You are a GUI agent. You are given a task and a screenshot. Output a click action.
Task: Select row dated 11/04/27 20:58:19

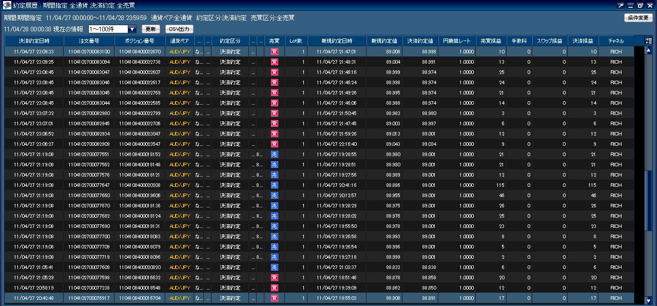(319, 288)
